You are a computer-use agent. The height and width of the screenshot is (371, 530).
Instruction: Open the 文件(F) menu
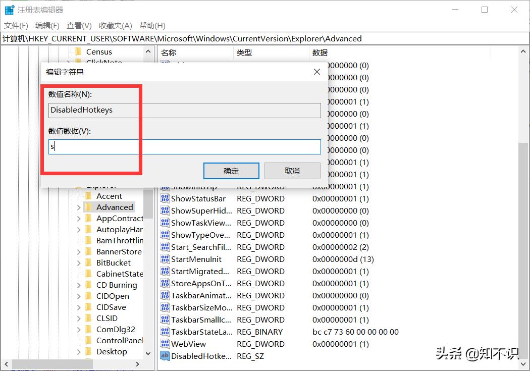pyautogui.click(x=16, y=26)
